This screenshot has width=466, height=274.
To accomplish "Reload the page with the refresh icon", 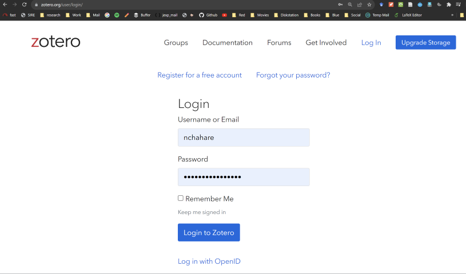I will (24, 5).
